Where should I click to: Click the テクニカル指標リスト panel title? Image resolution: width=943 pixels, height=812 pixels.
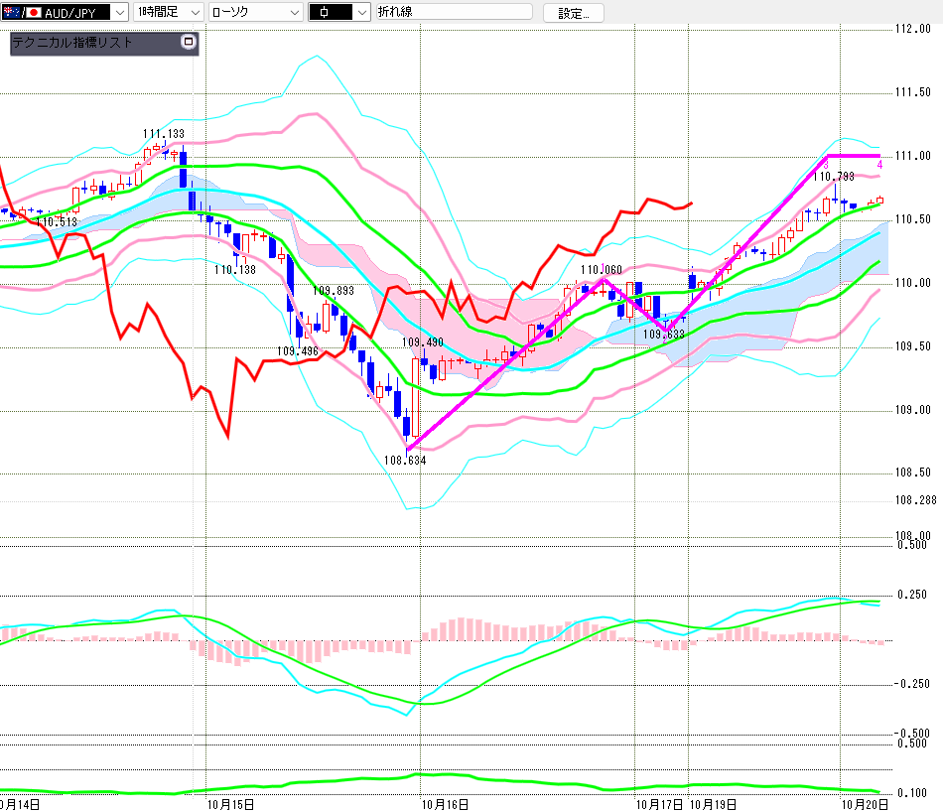[72, 42]
